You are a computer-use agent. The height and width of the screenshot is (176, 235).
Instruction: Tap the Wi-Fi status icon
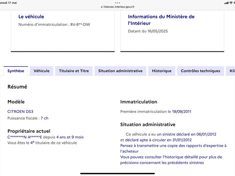[231, 3]
